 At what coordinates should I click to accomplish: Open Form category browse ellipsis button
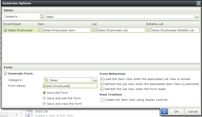tap(95, 80)
